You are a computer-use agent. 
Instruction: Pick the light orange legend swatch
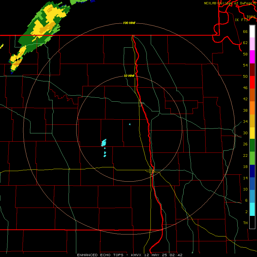pyautogui.click(x=252, y=108)
